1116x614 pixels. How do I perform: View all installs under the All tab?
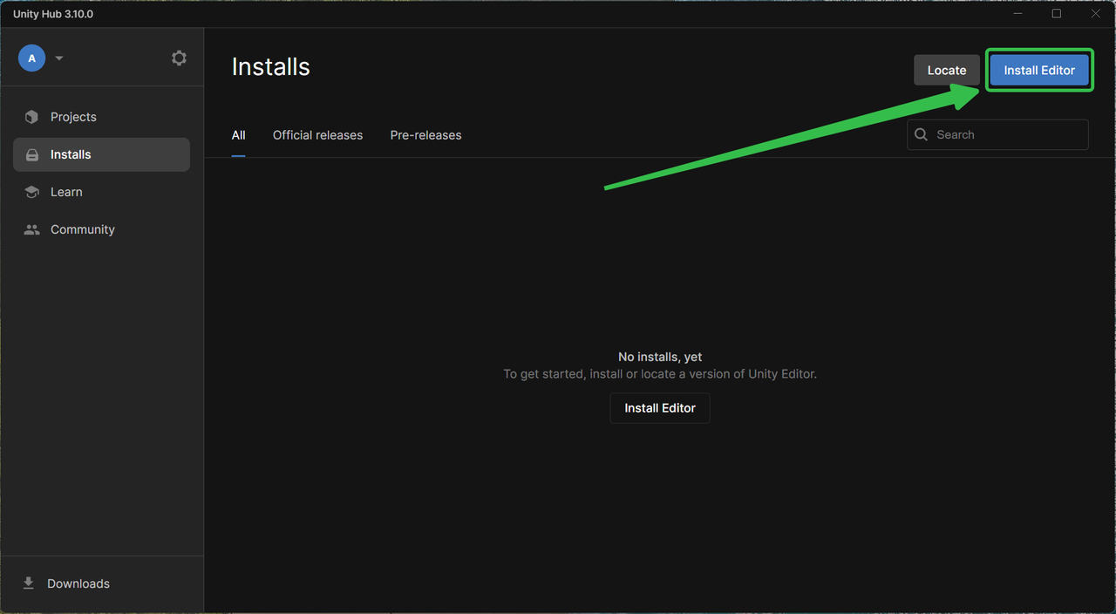[x=238, y=135]
